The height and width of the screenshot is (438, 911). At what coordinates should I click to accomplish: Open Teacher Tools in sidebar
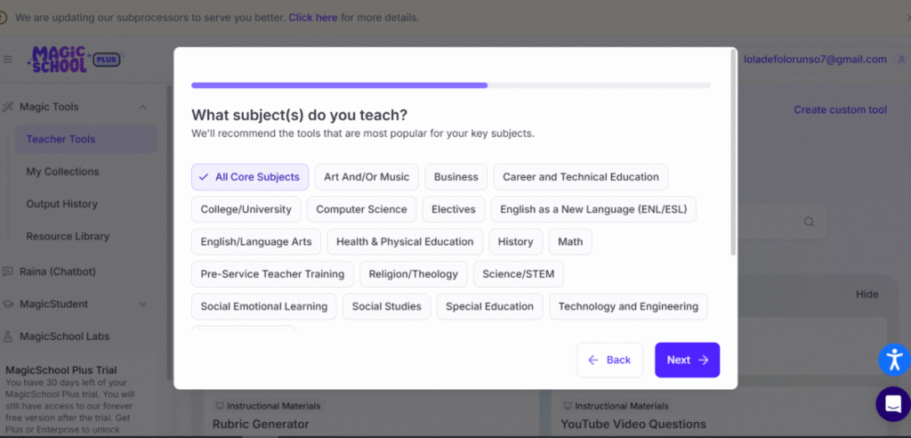pyautogui.click(x=60, y=140)
